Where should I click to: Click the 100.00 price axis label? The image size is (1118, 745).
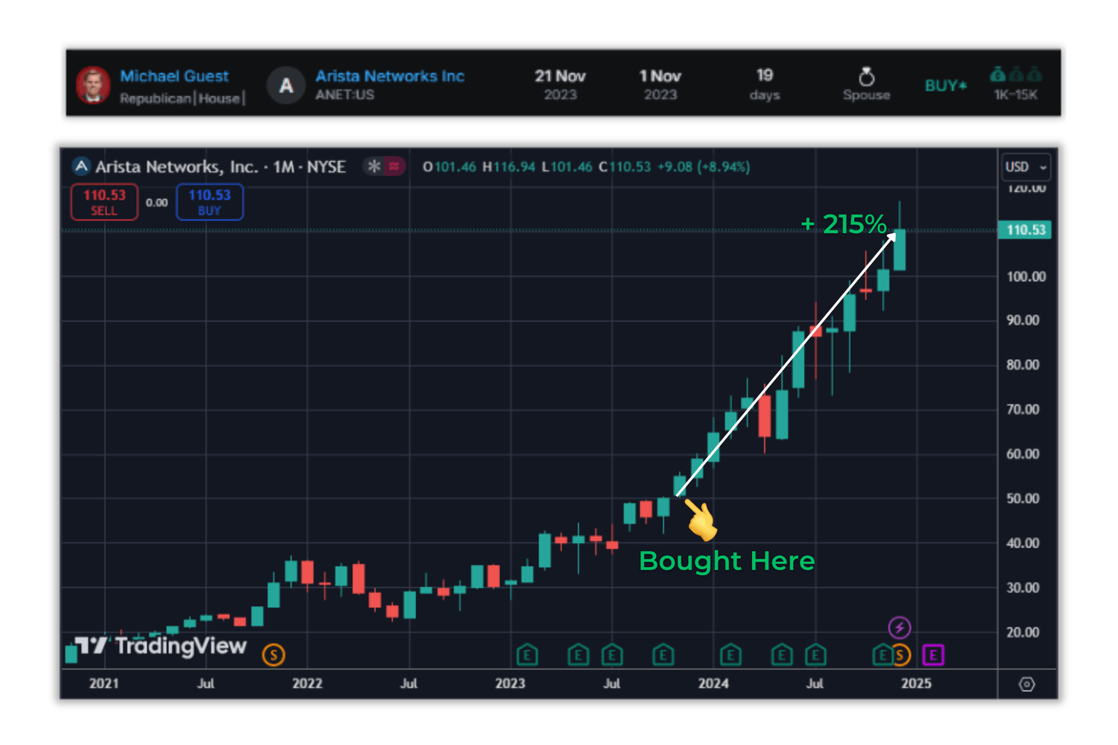point(1026,276)
